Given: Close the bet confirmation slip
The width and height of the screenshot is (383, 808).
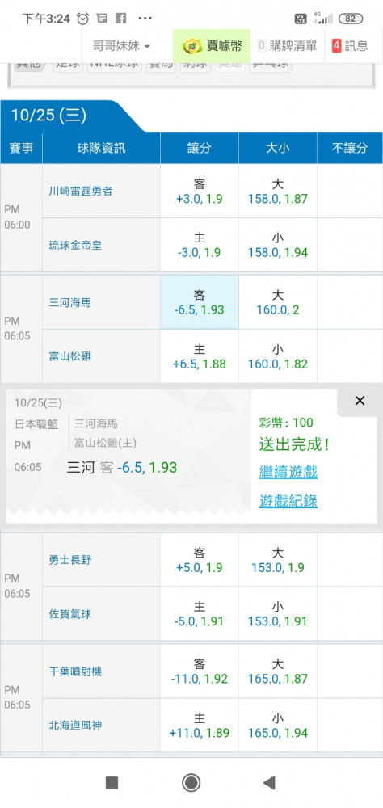Looking at the screenshot, I should pyautogui.click(x=360, y=401).
